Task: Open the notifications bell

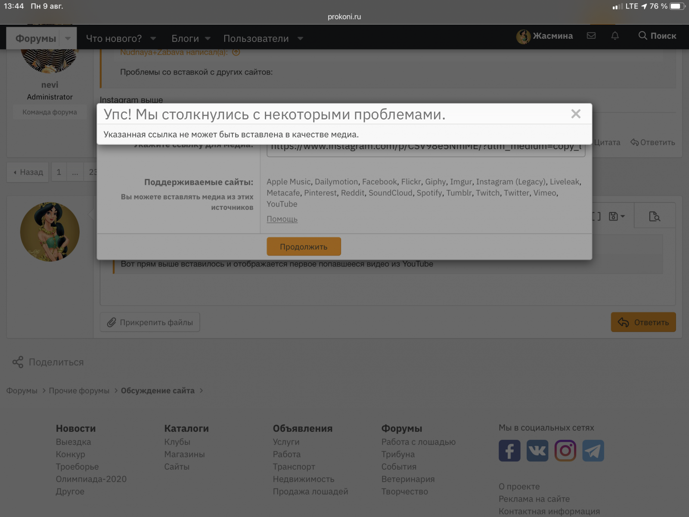Action: point(615,36)
